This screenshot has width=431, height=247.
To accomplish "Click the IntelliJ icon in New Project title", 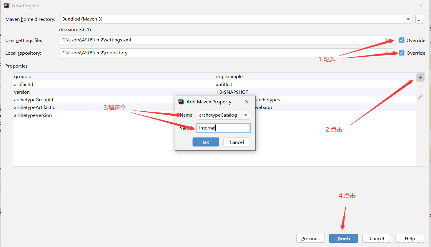I will click(6, 6).
